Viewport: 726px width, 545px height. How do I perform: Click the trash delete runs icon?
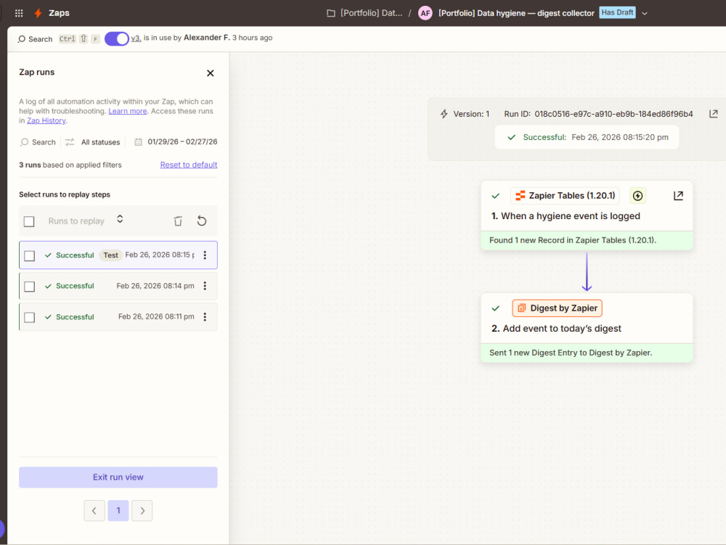coord(178,221)
